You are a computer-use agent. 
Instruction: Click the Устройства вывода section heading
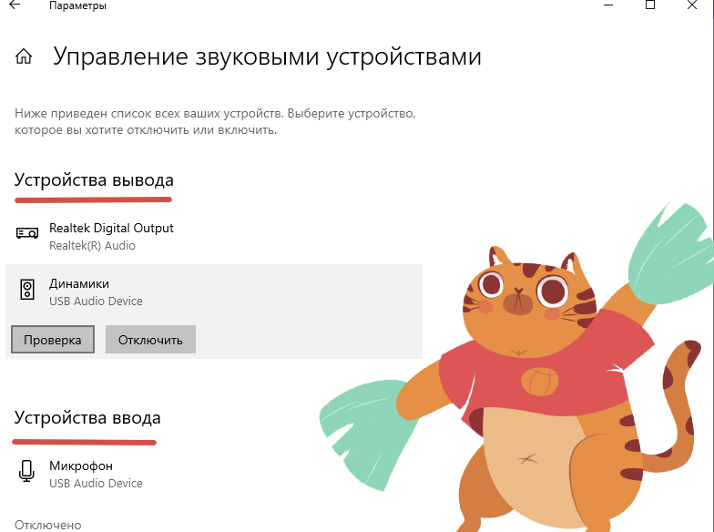click(x=94, y=180)
